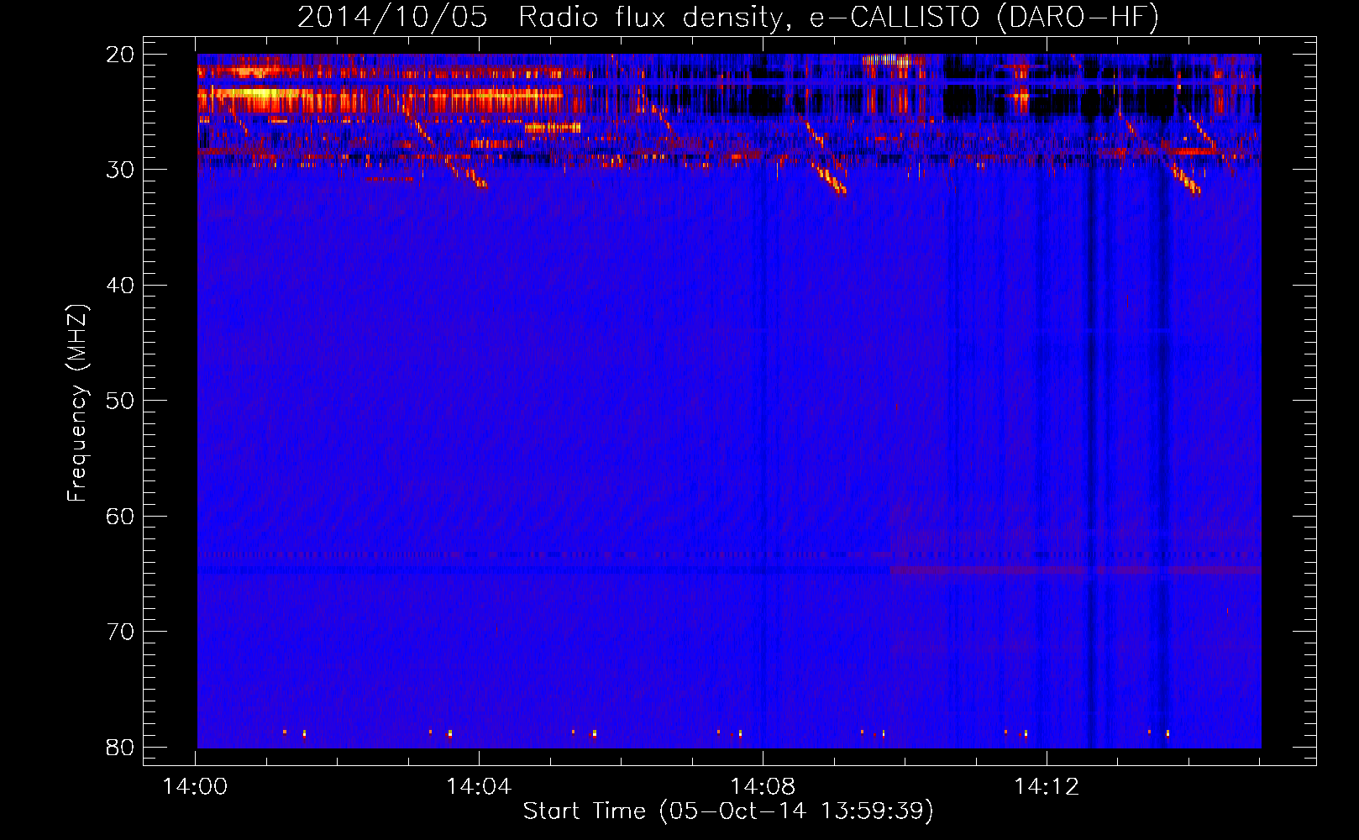Image resolution: width=1359 pixels, height=840 pixels.
Task: Click the 20 frequency tick label
Action: (120, 54)
